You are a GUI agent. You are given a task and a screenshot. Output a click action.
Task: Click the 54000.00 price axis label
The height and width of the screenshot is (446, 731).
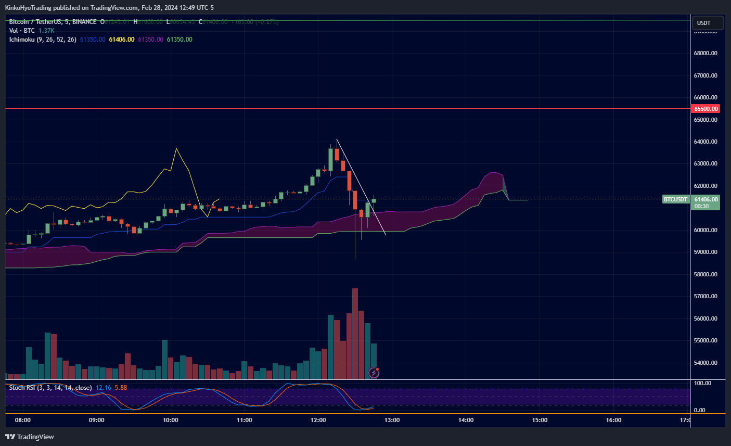(706, 363)
